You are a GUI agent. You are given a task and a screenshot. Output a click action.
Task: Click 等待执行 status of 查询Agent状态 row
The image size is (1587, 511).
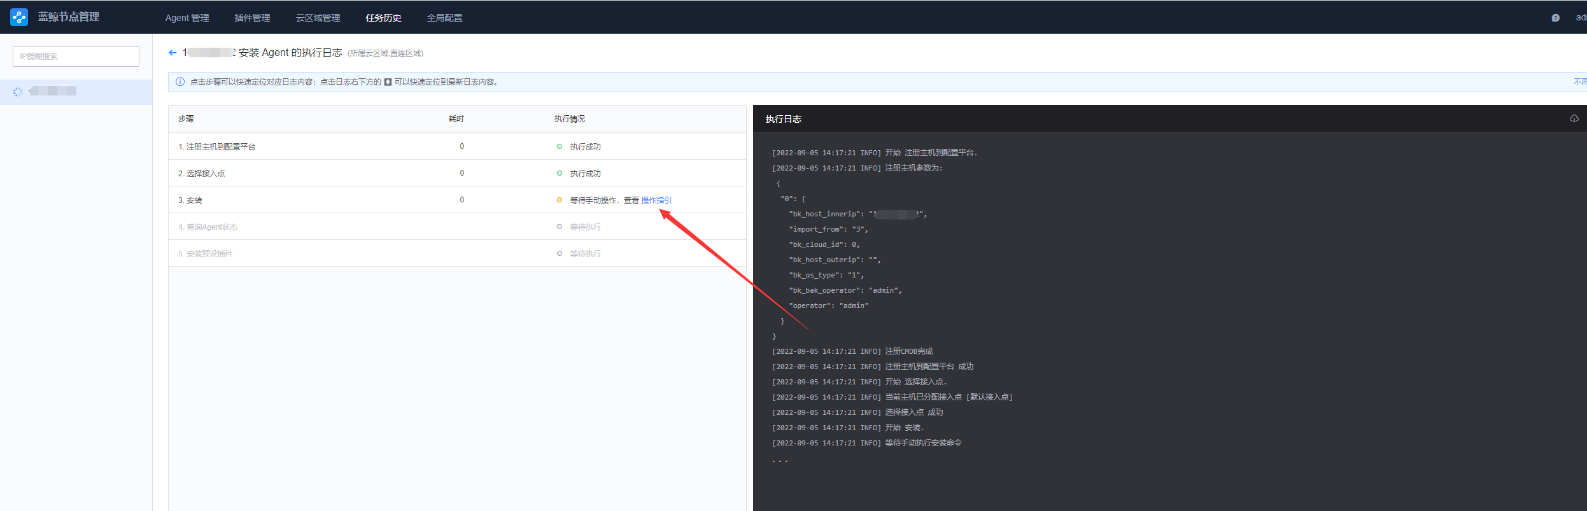(x=585, y=227)
